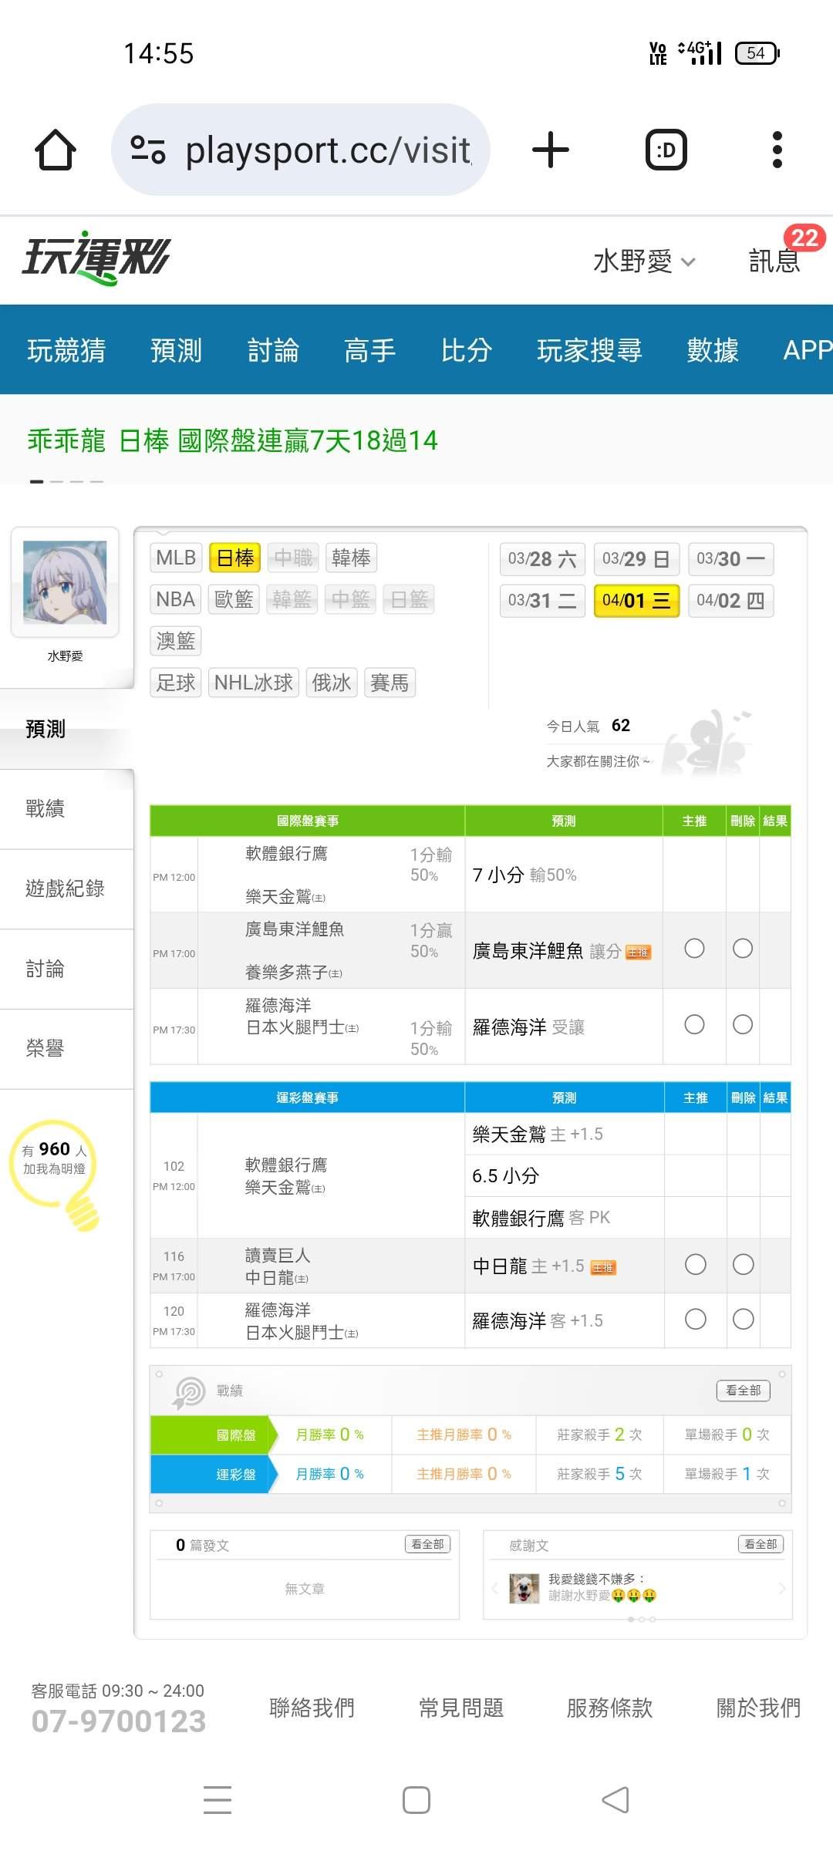The image size is (833, 1851).
Task: Tap the 戰績 target icon
Action: (x=188, y=1392)
